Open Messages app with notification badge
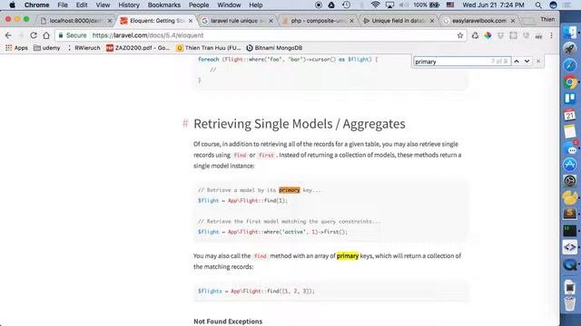The width and height of the screenshot is (581, 326). (571, 149)
